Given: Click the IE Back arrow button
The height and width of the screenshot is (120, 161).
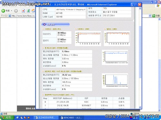Looking at the screenshot, I should pos(3,11).
